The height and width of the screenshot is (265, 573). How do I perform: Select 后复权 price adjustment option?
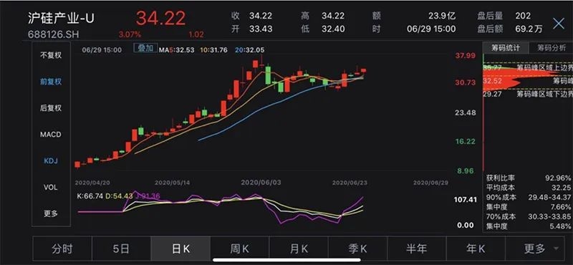click(x=51, y=108)
